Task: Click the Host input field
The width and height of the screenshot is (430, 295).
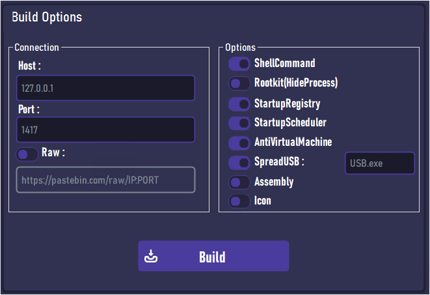Action: pos(105,88)
